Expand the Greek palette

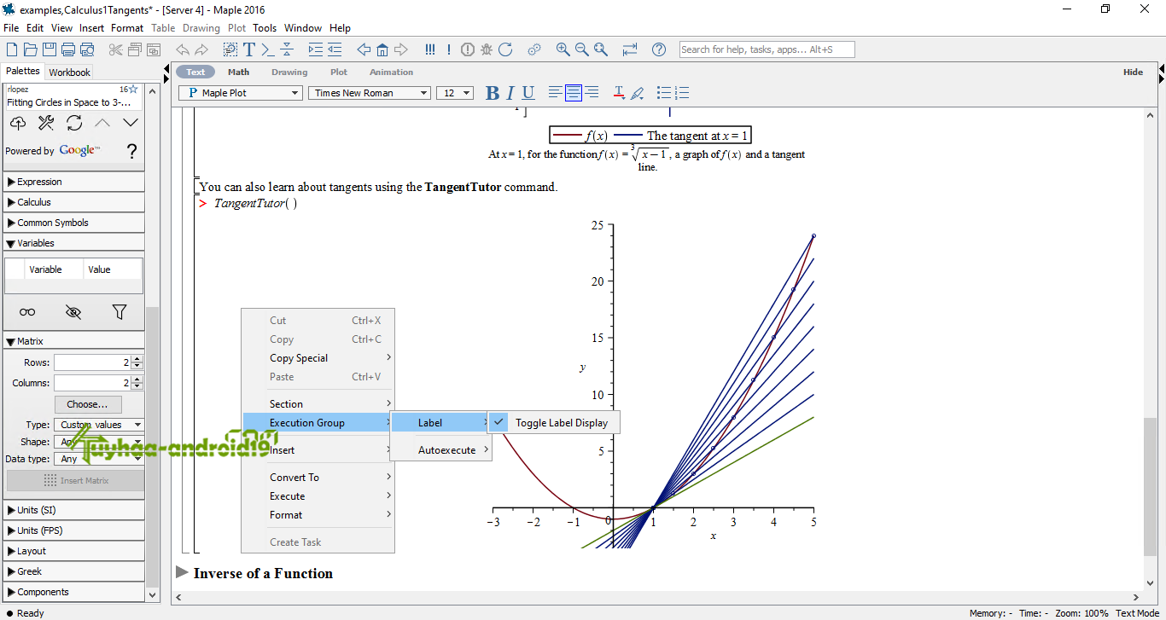click(74, 571)
